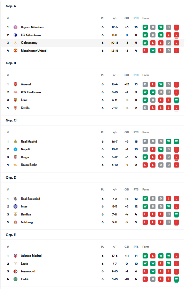
Task: Open Galatasaray team row
Action: click(x=92, y=43)
